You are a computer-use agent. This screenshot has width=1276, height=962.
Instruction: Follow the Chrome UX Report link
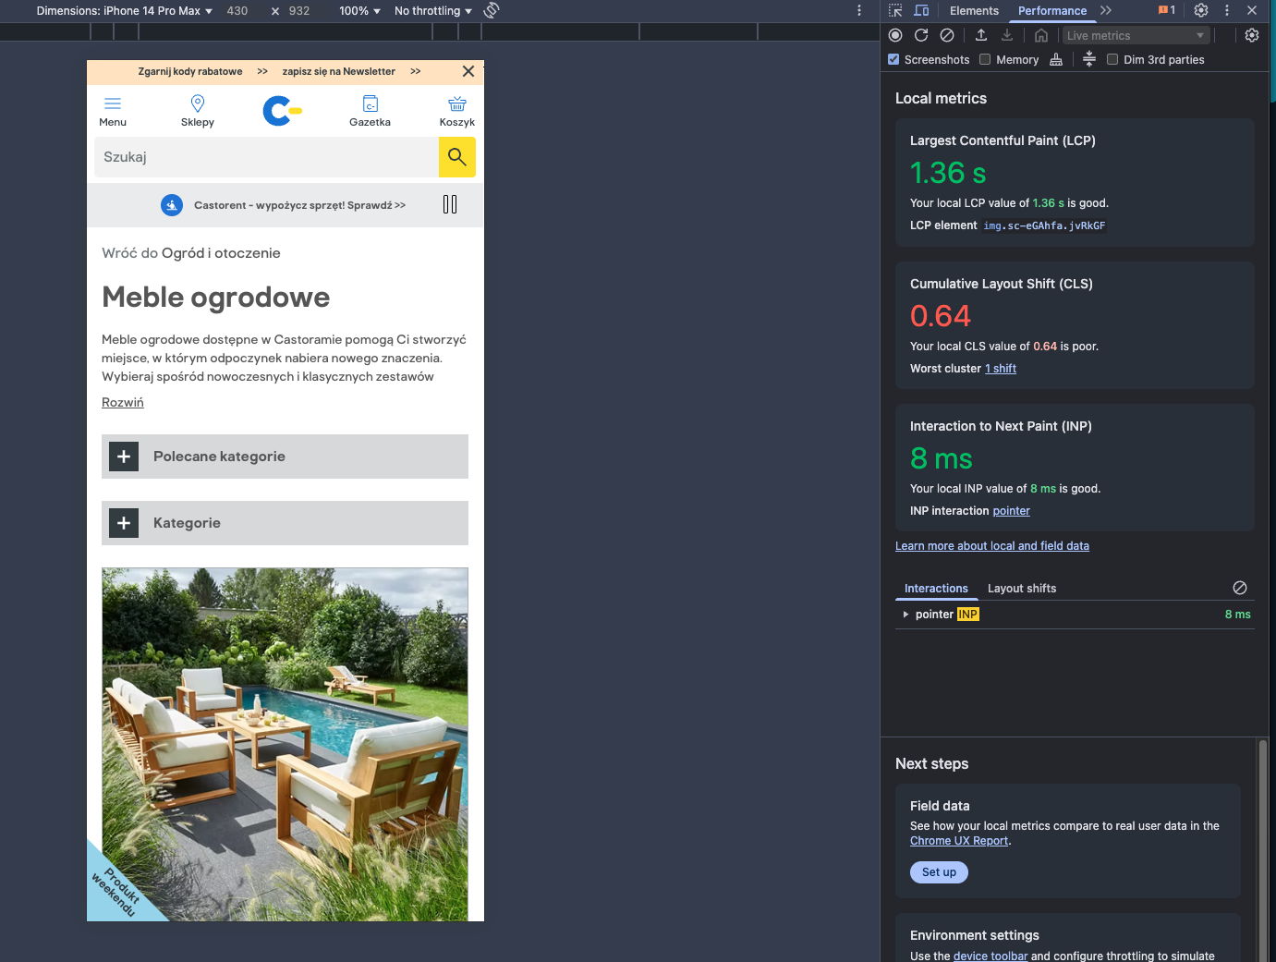click(958, 840)
